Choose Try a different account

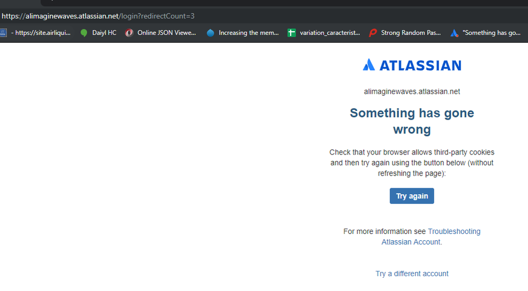pyautogui.click(x=412, y=274)
